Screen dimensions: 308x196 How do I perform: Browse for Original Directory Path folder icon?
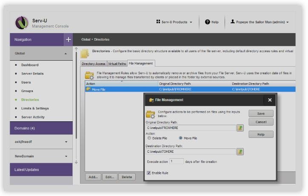pos(240,128)
